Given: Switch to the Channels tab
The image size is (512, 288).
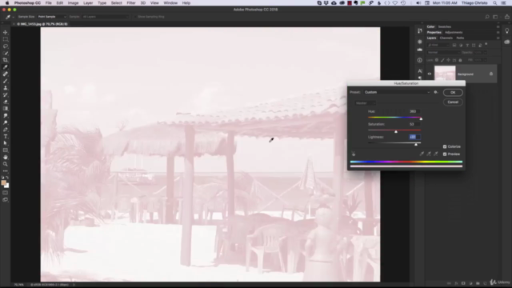Looking at the screenshot, I should tap(446, 38).
